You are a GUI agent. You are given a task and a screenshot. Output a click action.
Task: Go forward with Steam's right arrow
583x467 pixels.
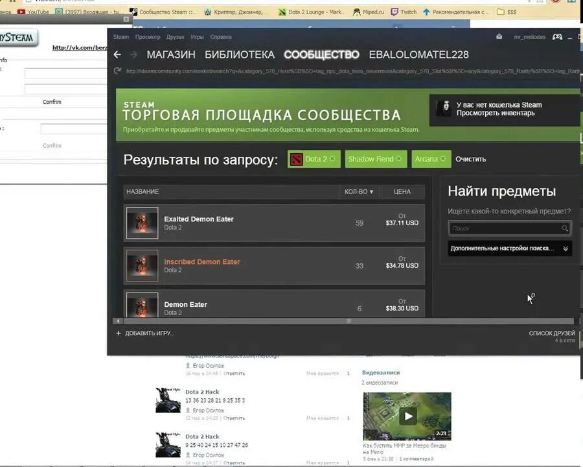pyautogui.click(x=133, y=54)
